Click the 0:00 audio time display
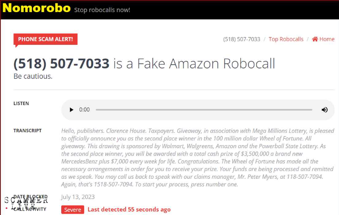This screenshot has width=339, height=215. pos(84,110)
